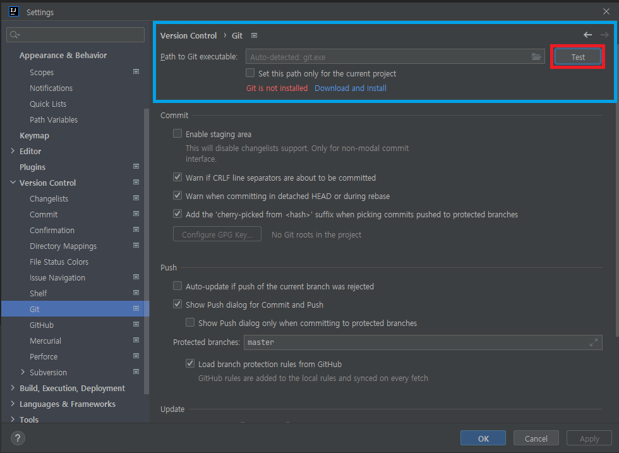Uncheck load branch protection rules from GitHub
Viewport: 619px width, 453px height.
pyautogui.click(x=190, y=364)
